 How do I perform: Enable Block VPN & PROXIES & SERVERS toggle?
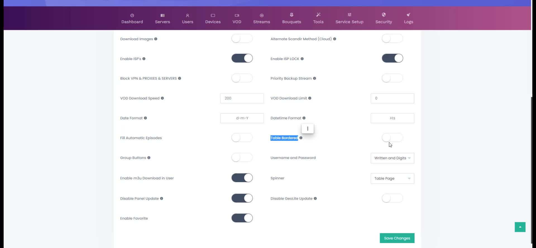click(x=242, y=78)
